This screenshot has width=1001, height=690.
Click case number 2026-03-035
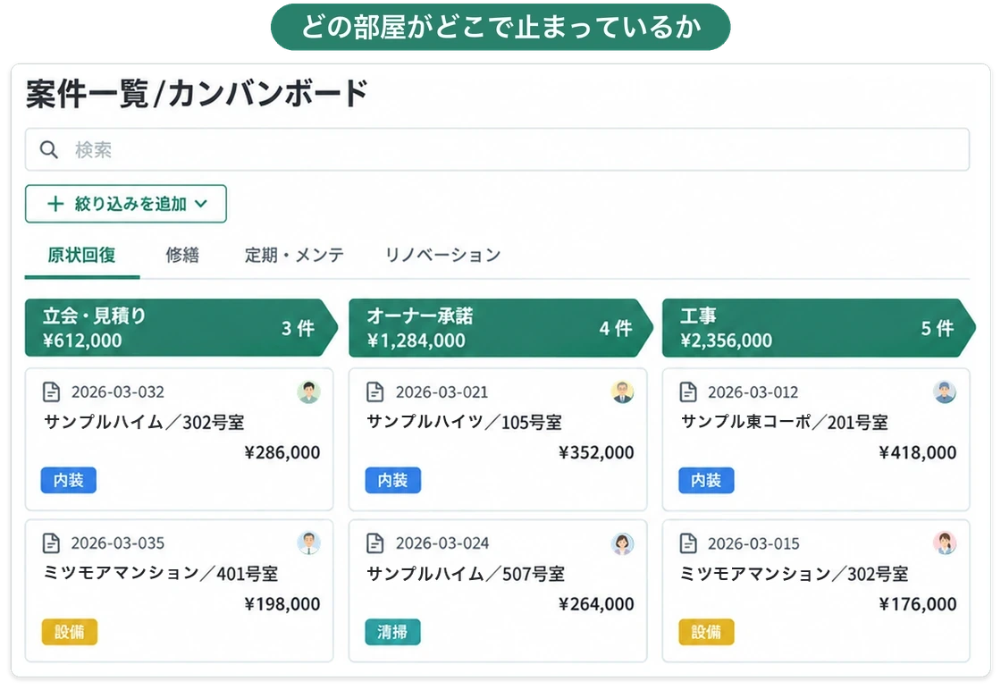pos(118,543)
